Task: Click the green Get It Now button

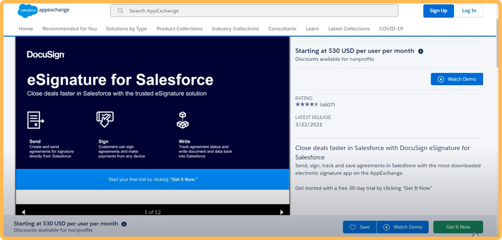Action: point(458,227)
